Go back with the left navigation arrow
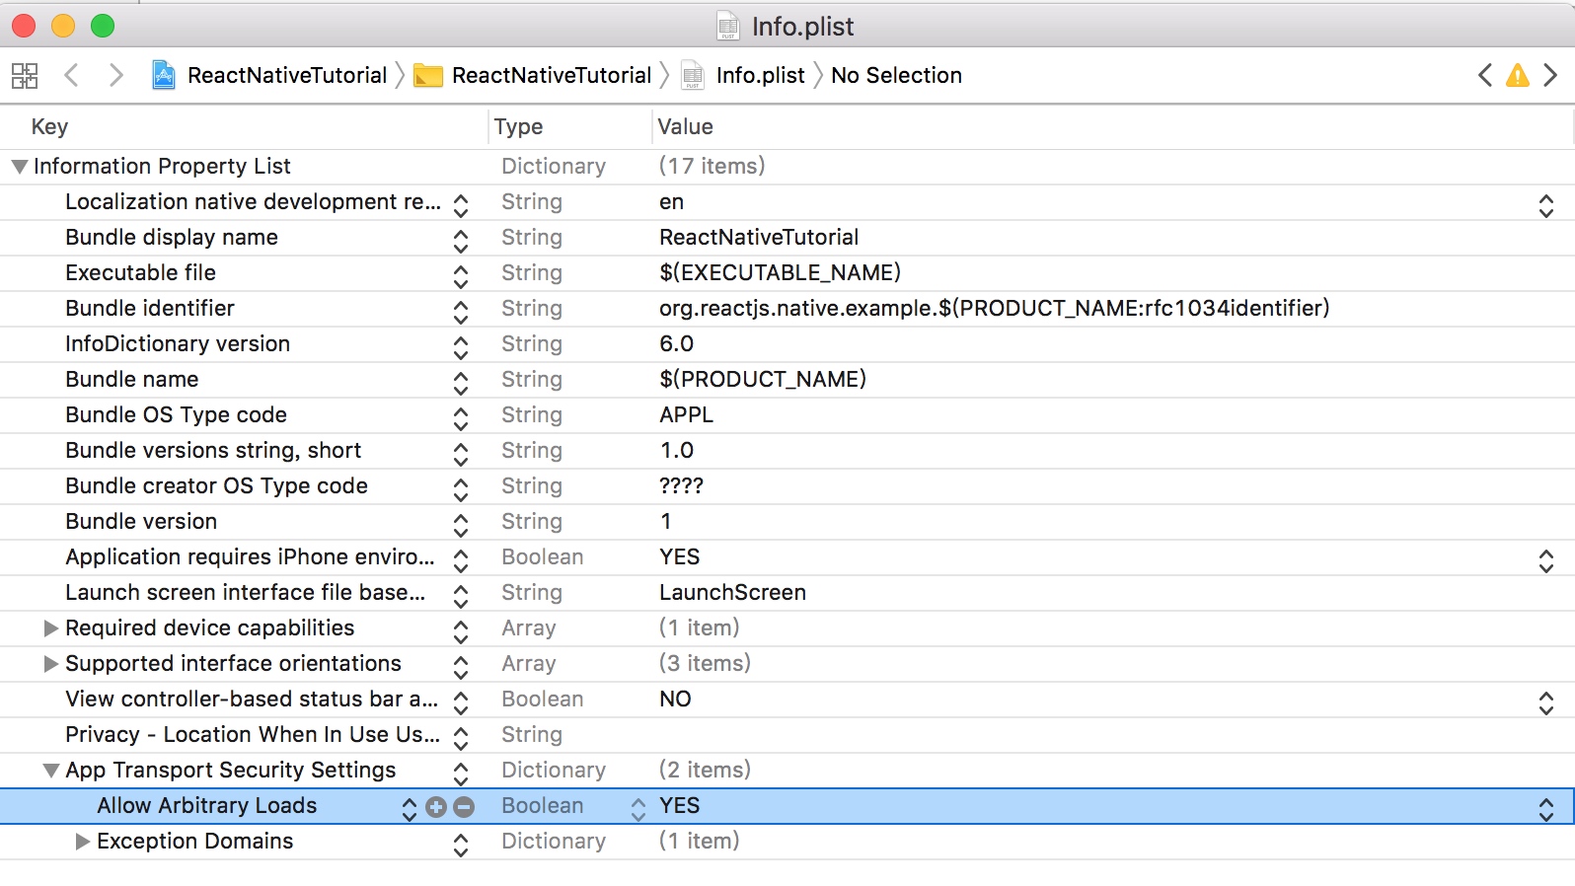The width and height of the screenshot is (1575, 886). pyautogui.click(x=71, y=75)
